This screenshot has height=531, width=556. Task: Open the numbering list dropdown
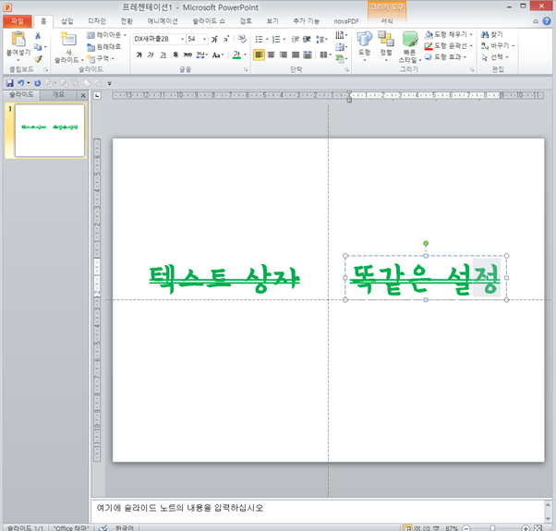tap(284, 39)
